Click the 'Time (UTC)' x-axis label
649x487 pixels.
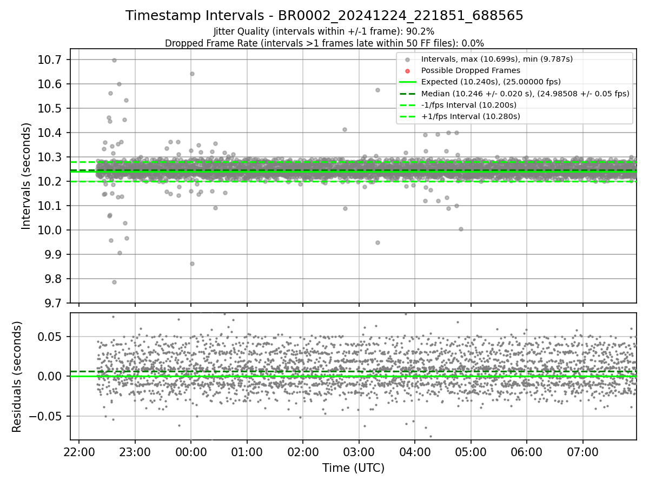pyautogui.click(x=353, y=468)
